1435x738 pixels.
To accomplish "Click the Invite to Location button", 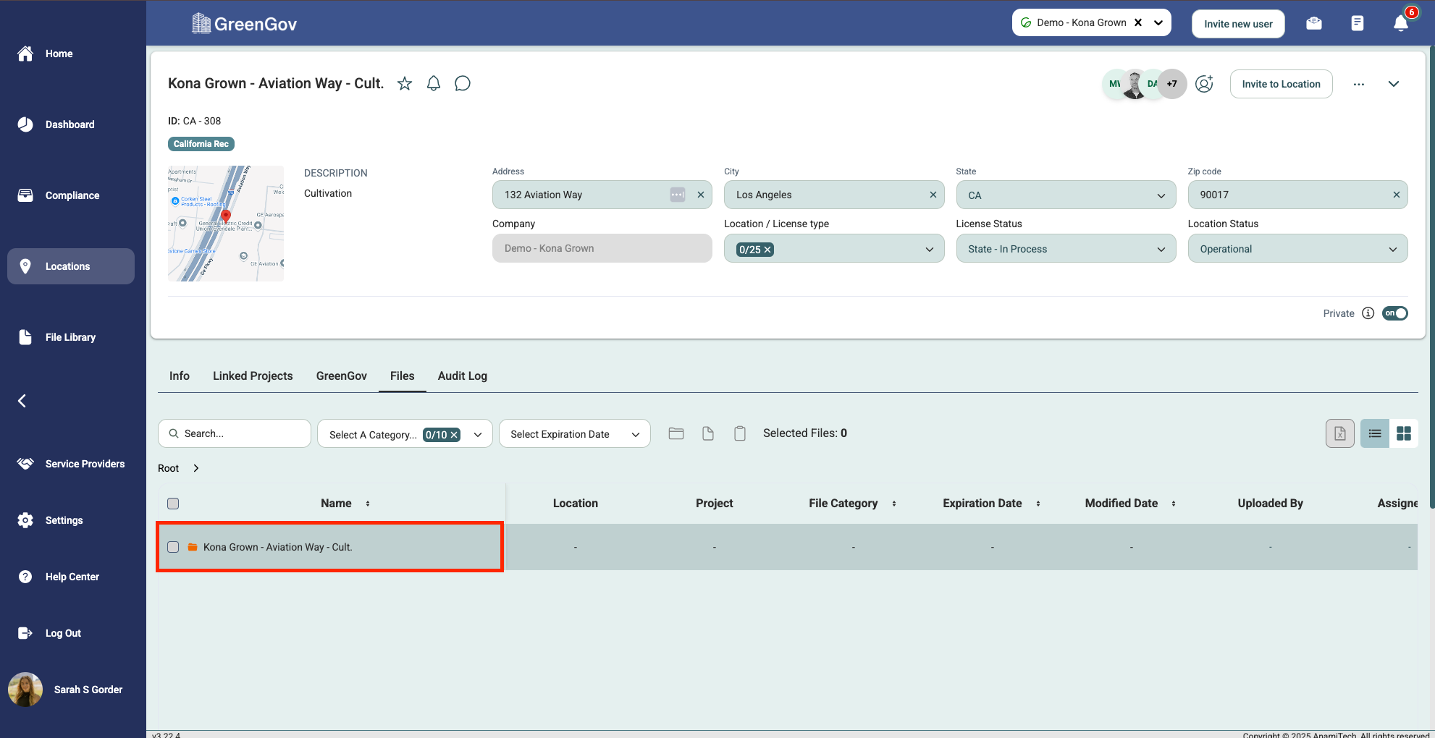I will click(1281, 84).
